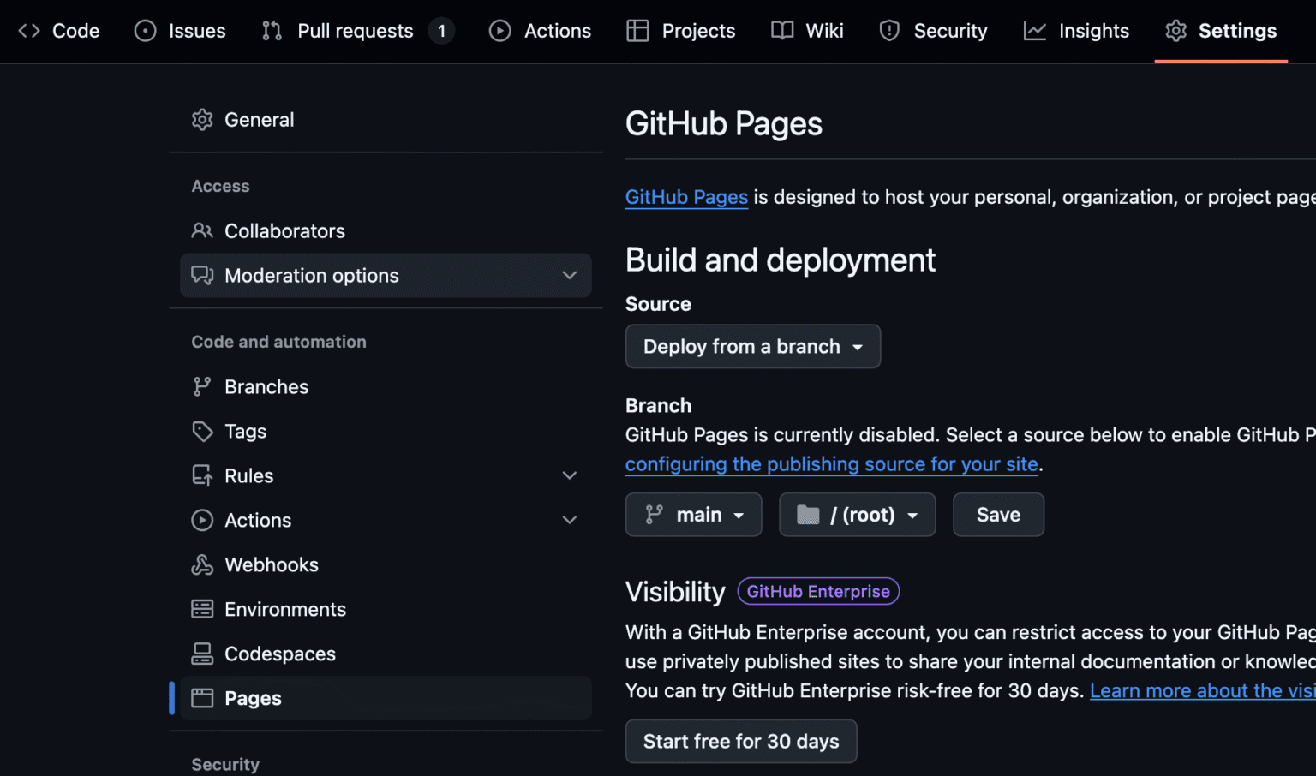Click the General settings gear icon
Image resolution: width=1316 pixels, height=776 pixels.
point(202,119)
